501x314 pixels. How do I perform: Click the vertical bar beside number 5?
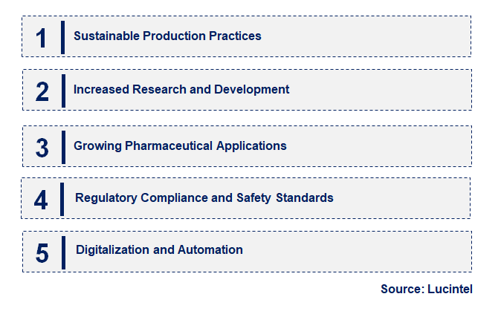point(64,252)
